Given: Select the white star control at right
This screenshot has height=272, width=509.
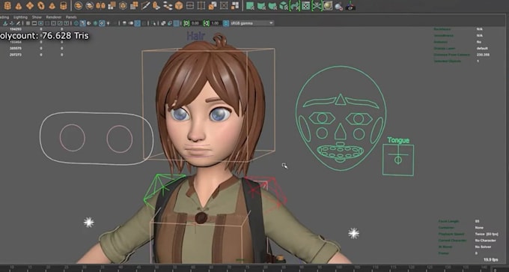Looking at the screenshot, I should click(x=353, y=233).
